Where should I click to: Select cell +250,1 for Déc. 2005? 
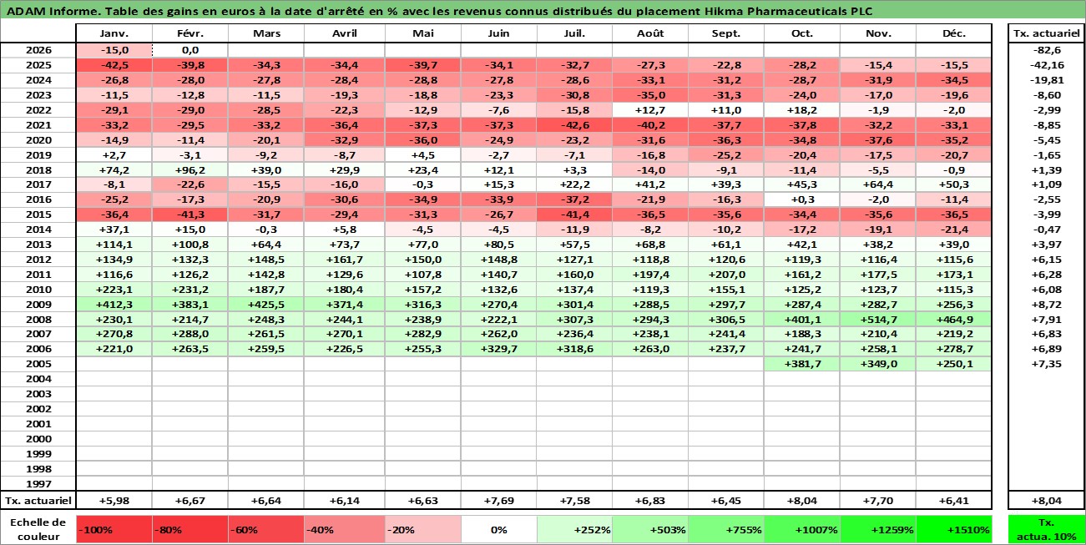point(953,364)
